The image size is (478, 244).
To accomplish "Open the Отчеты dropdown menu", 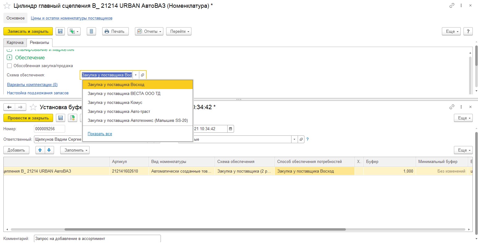I will coord(149,31).
